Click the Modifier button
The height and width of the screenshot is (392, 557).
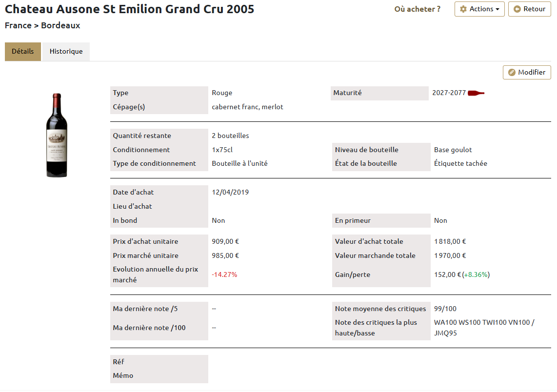[527, 72]
